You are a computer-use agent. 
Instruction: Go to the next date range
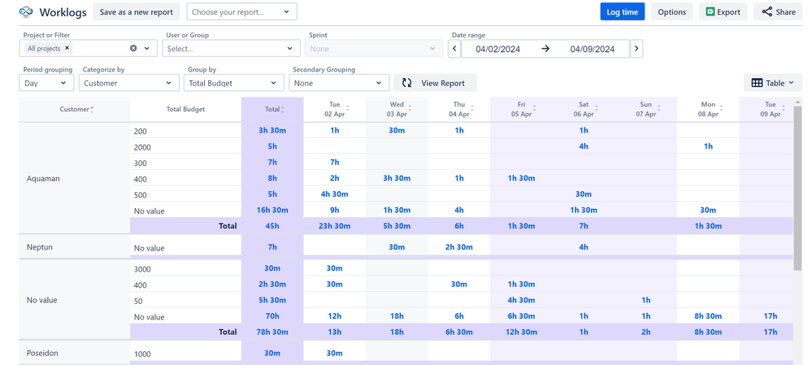click(636, 49)
